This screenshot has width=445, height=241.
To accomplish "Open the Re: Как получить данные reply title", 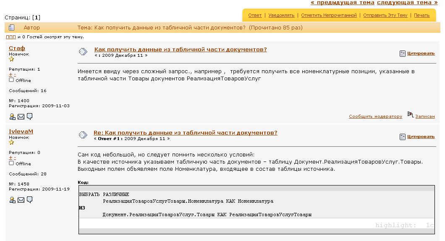I will (x=185, y=133).
